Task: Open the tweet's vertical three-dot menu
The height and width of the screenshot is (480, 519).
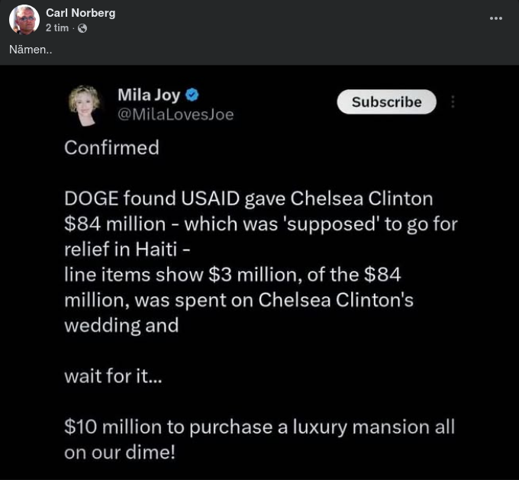Action: (453, 101)
